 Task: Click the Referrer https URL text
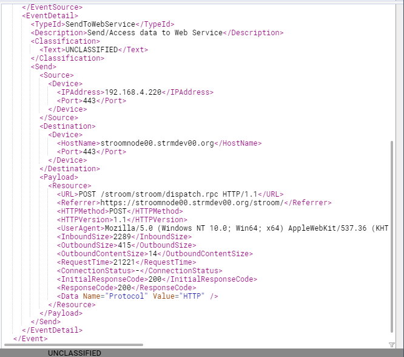190,203
